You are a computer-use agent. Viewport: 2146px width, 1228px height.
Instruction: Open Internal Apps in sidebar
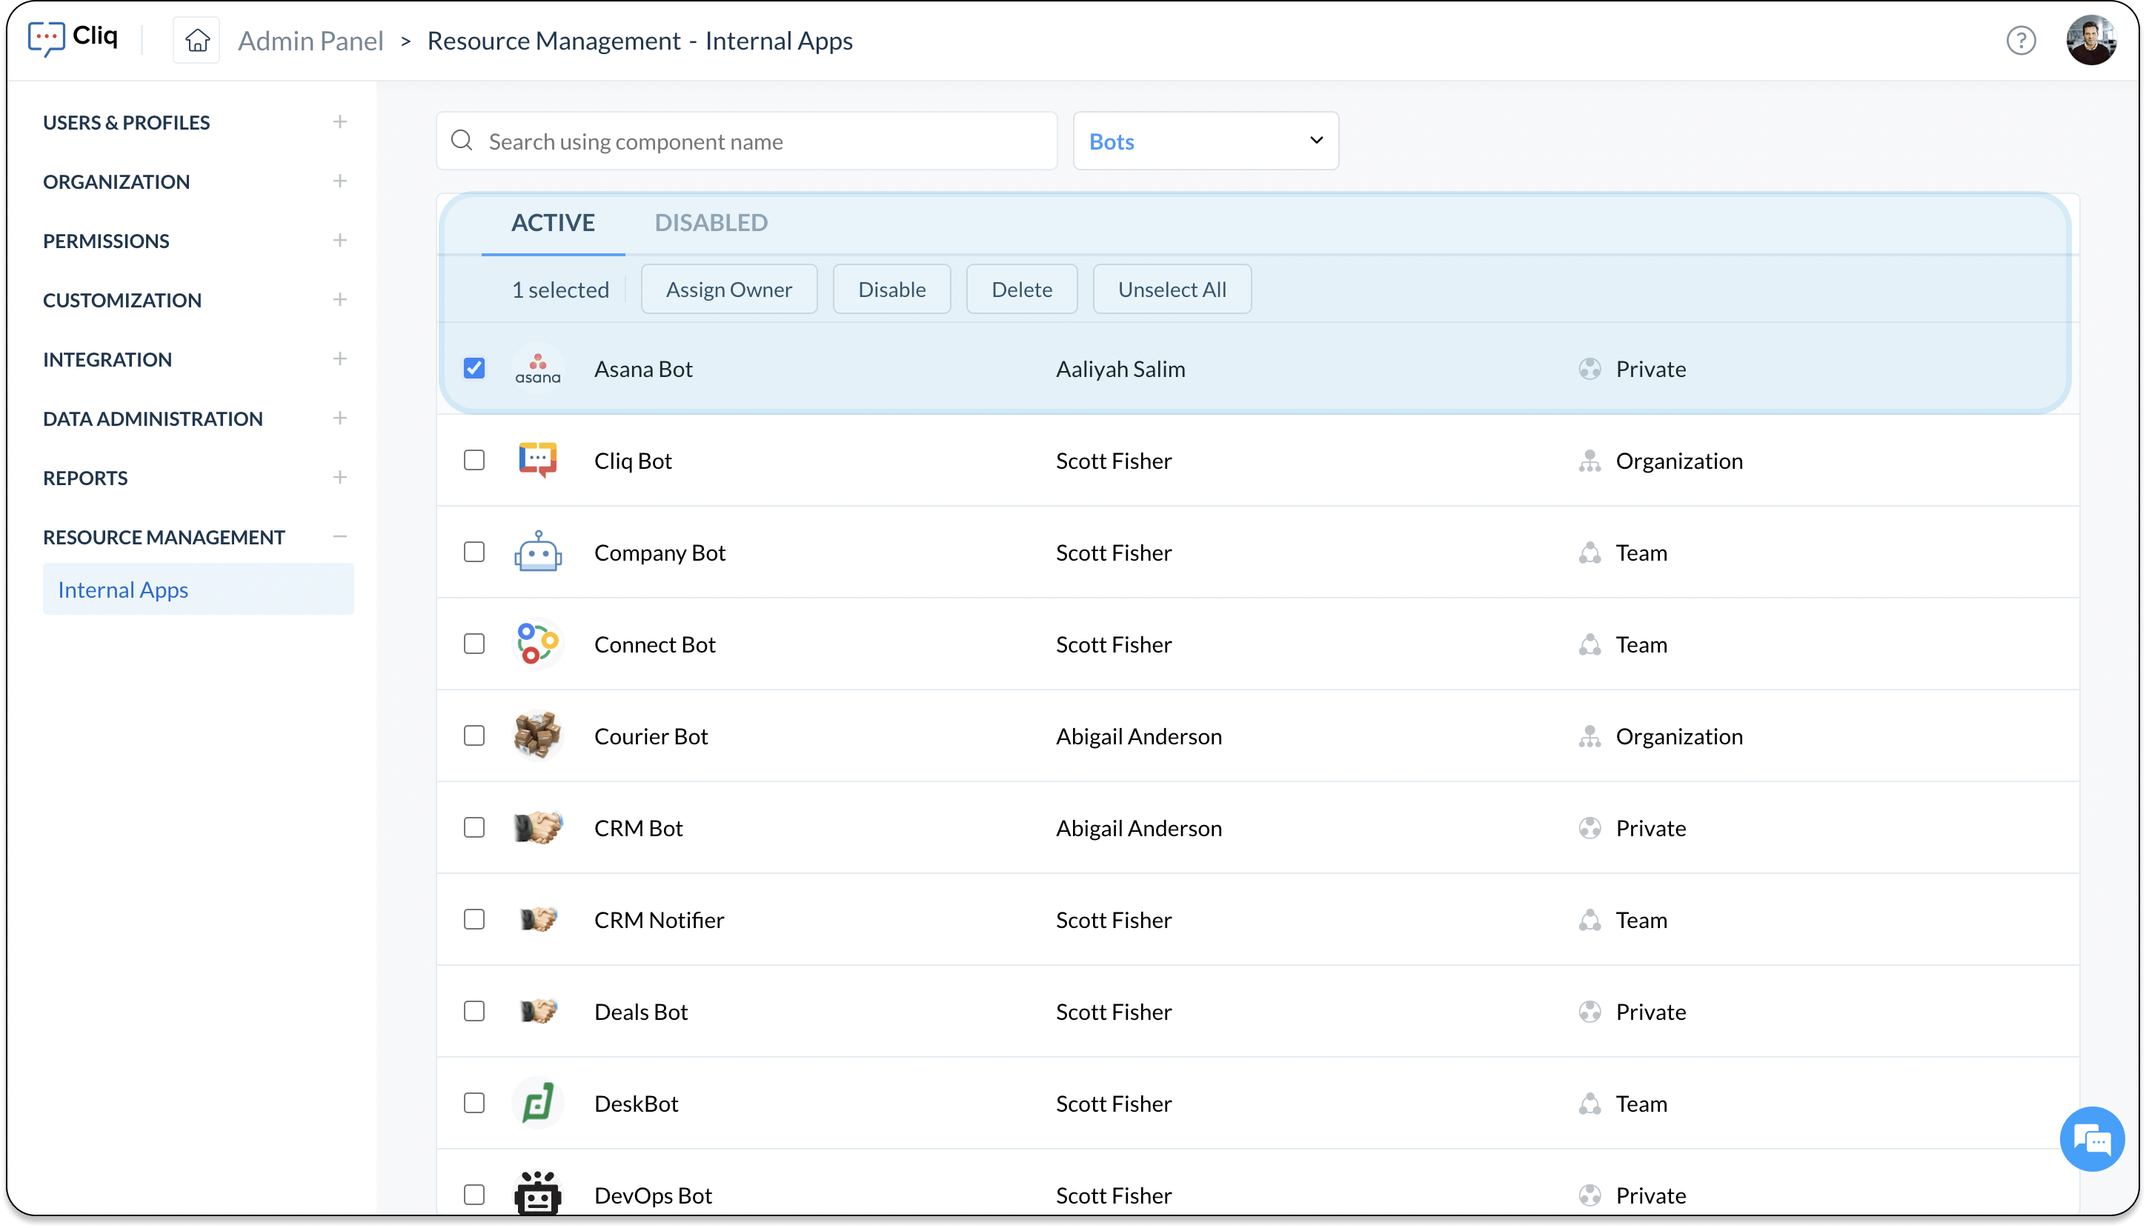tap(123, 590)
